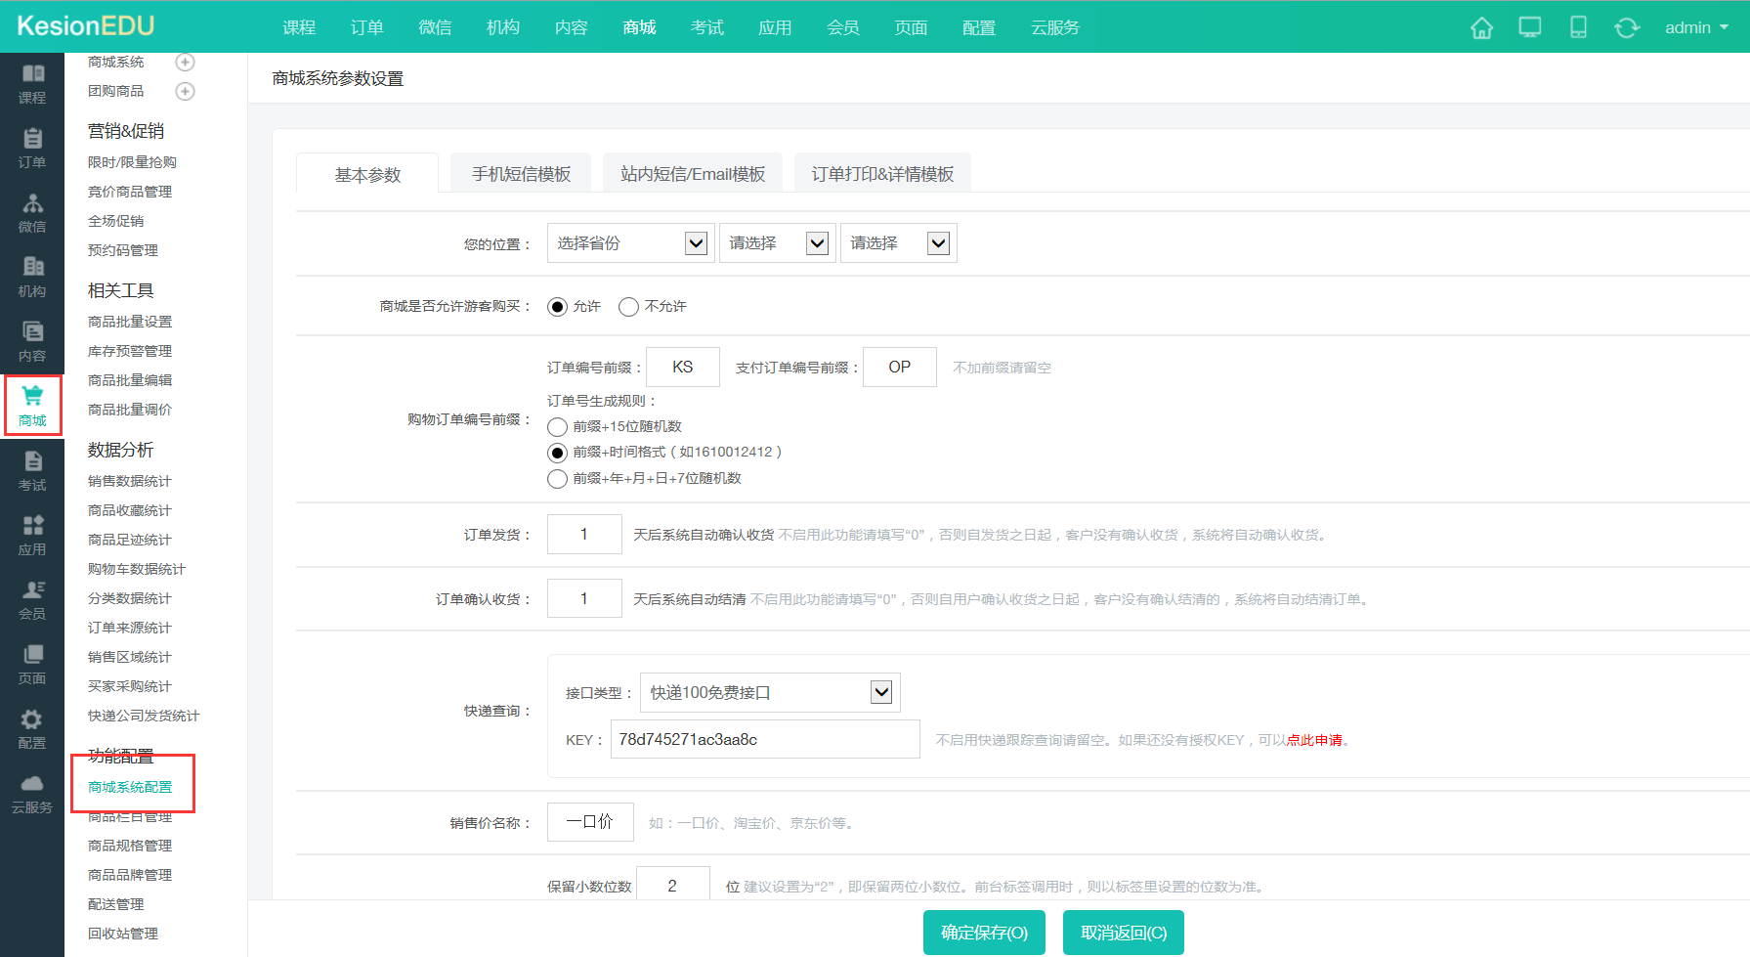Open the 选择省份 province dropdown
The image size is (1750, 957).
pyautogui.click(x=630, y=243)
